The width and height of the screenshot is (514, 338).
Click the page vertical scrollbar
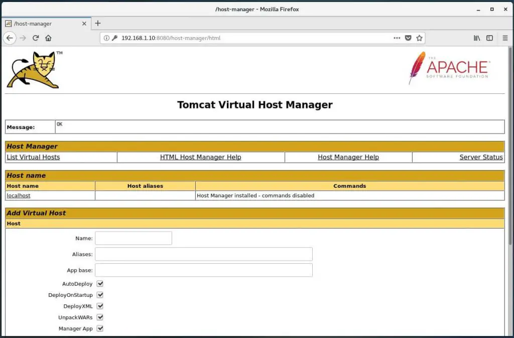pos(510,146)
